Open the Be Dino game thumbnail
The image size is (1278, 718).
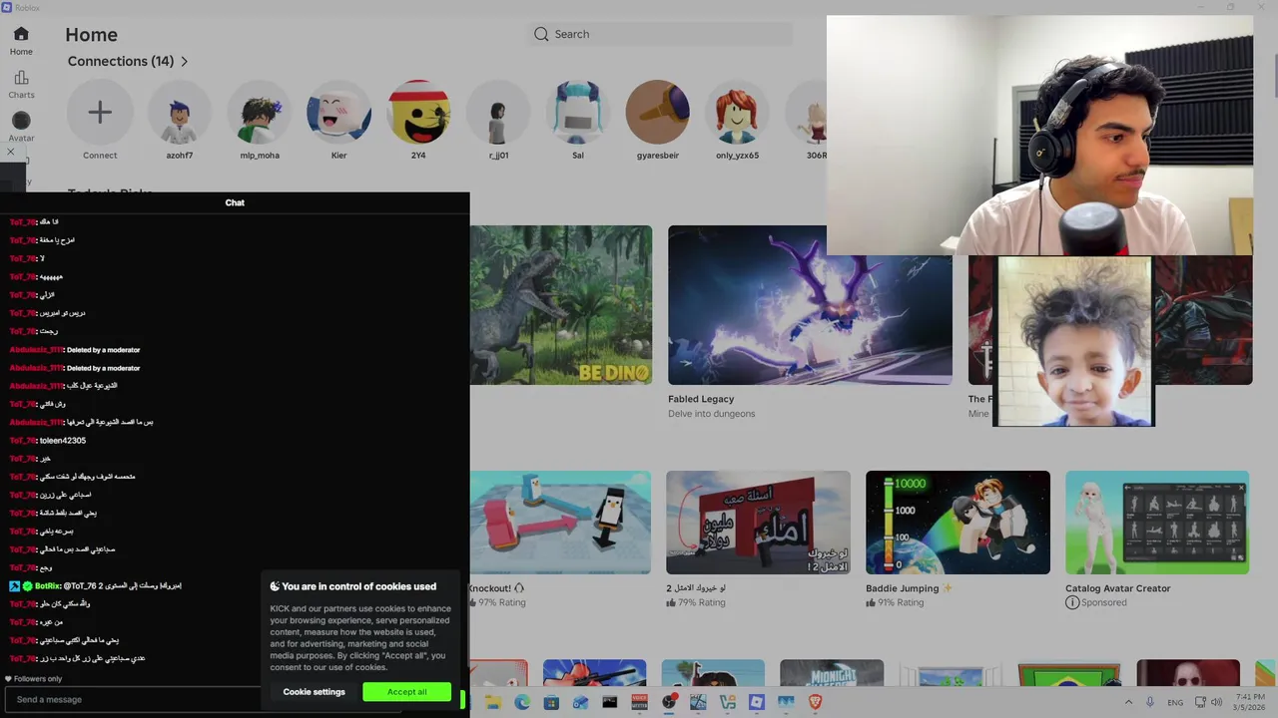pyautogui.click(x=561, y=305)
